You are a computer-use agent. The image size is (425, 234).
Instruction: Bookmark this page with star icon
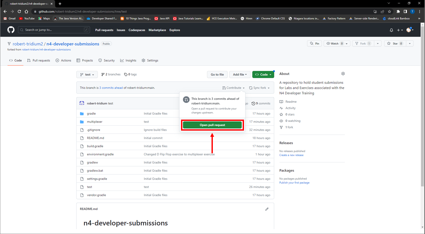coord(389,12)
